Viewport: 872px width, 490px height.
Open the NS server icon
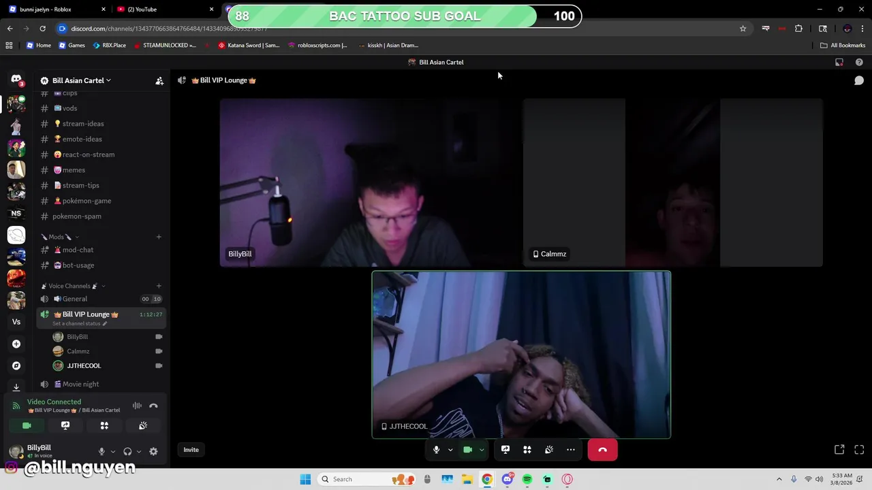pyautogui.click(x=16, y=213)
